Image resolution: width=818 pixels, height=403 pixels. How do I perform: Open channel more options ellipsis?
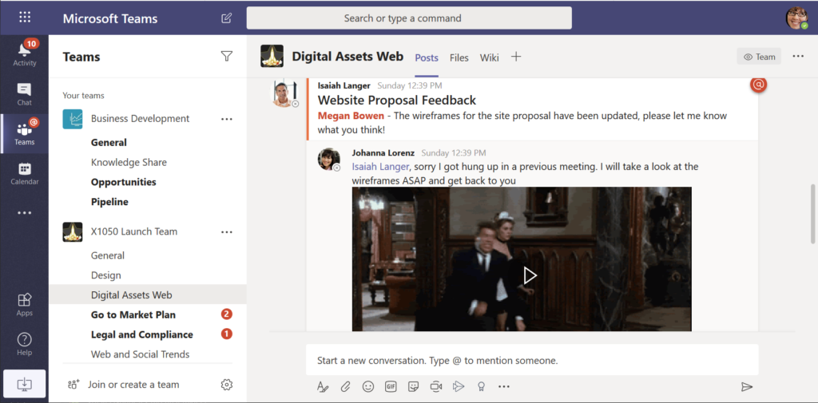[798, 57]
